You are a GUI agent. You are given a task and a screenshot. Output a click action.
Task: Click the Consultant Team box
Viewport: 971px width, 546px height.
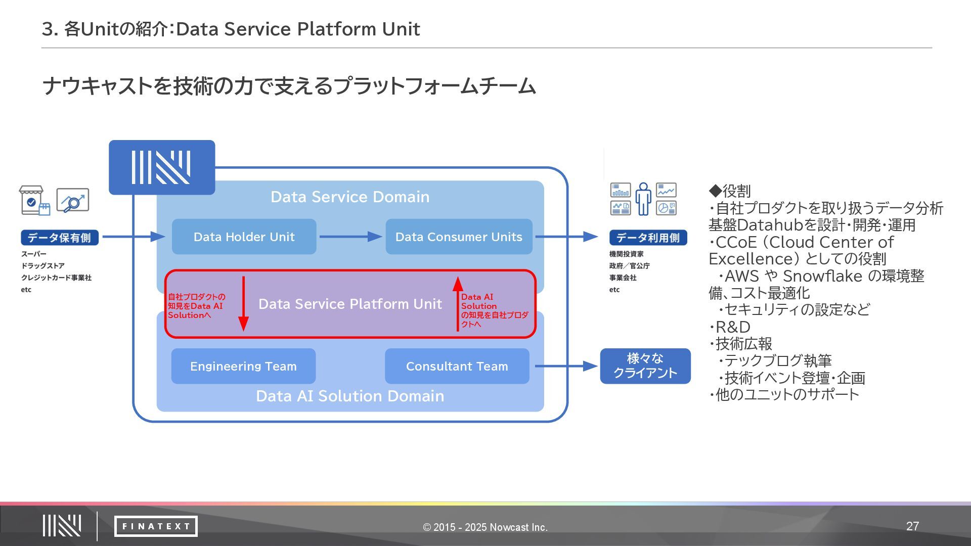[457, 366]
